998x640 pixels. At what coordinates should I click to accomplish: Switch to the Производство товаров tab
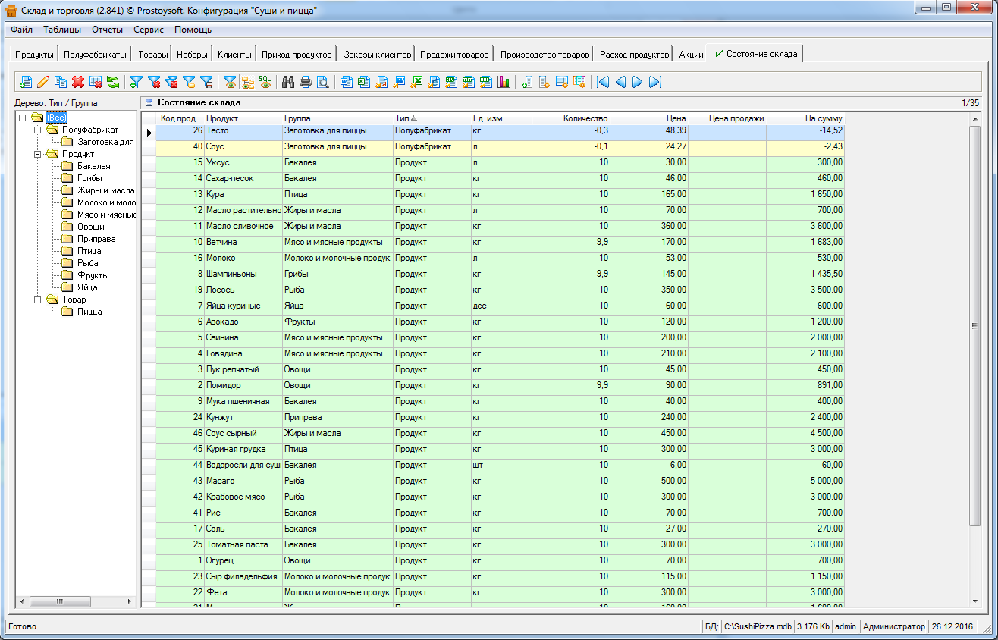pos(545,55)
